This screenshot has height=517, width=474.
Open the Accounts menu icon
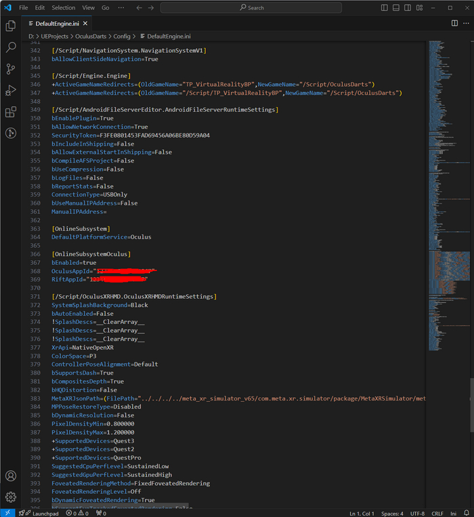[x=11, y=476]
